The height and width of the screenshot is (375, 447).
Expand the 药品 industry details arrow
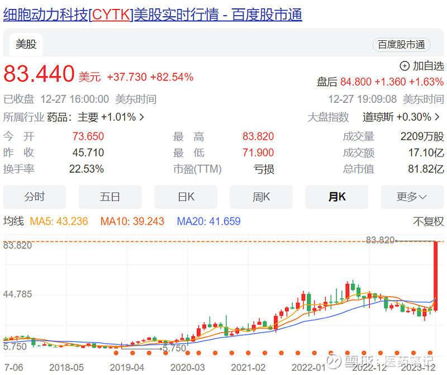pyautogui.click(x=141, y=118)
